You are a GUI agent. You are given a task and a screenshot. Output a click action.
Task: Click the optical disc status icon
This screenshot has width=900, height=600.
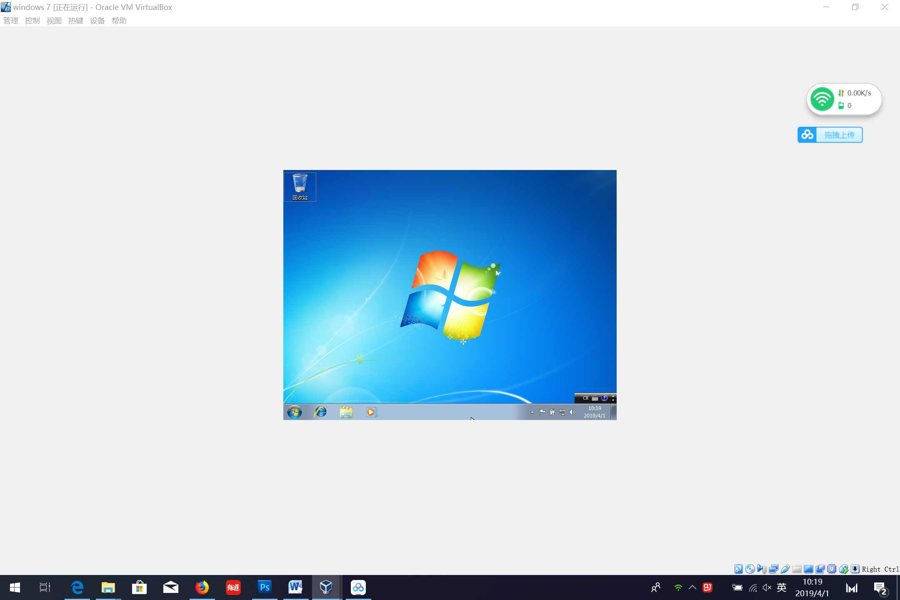coord(750,569)
